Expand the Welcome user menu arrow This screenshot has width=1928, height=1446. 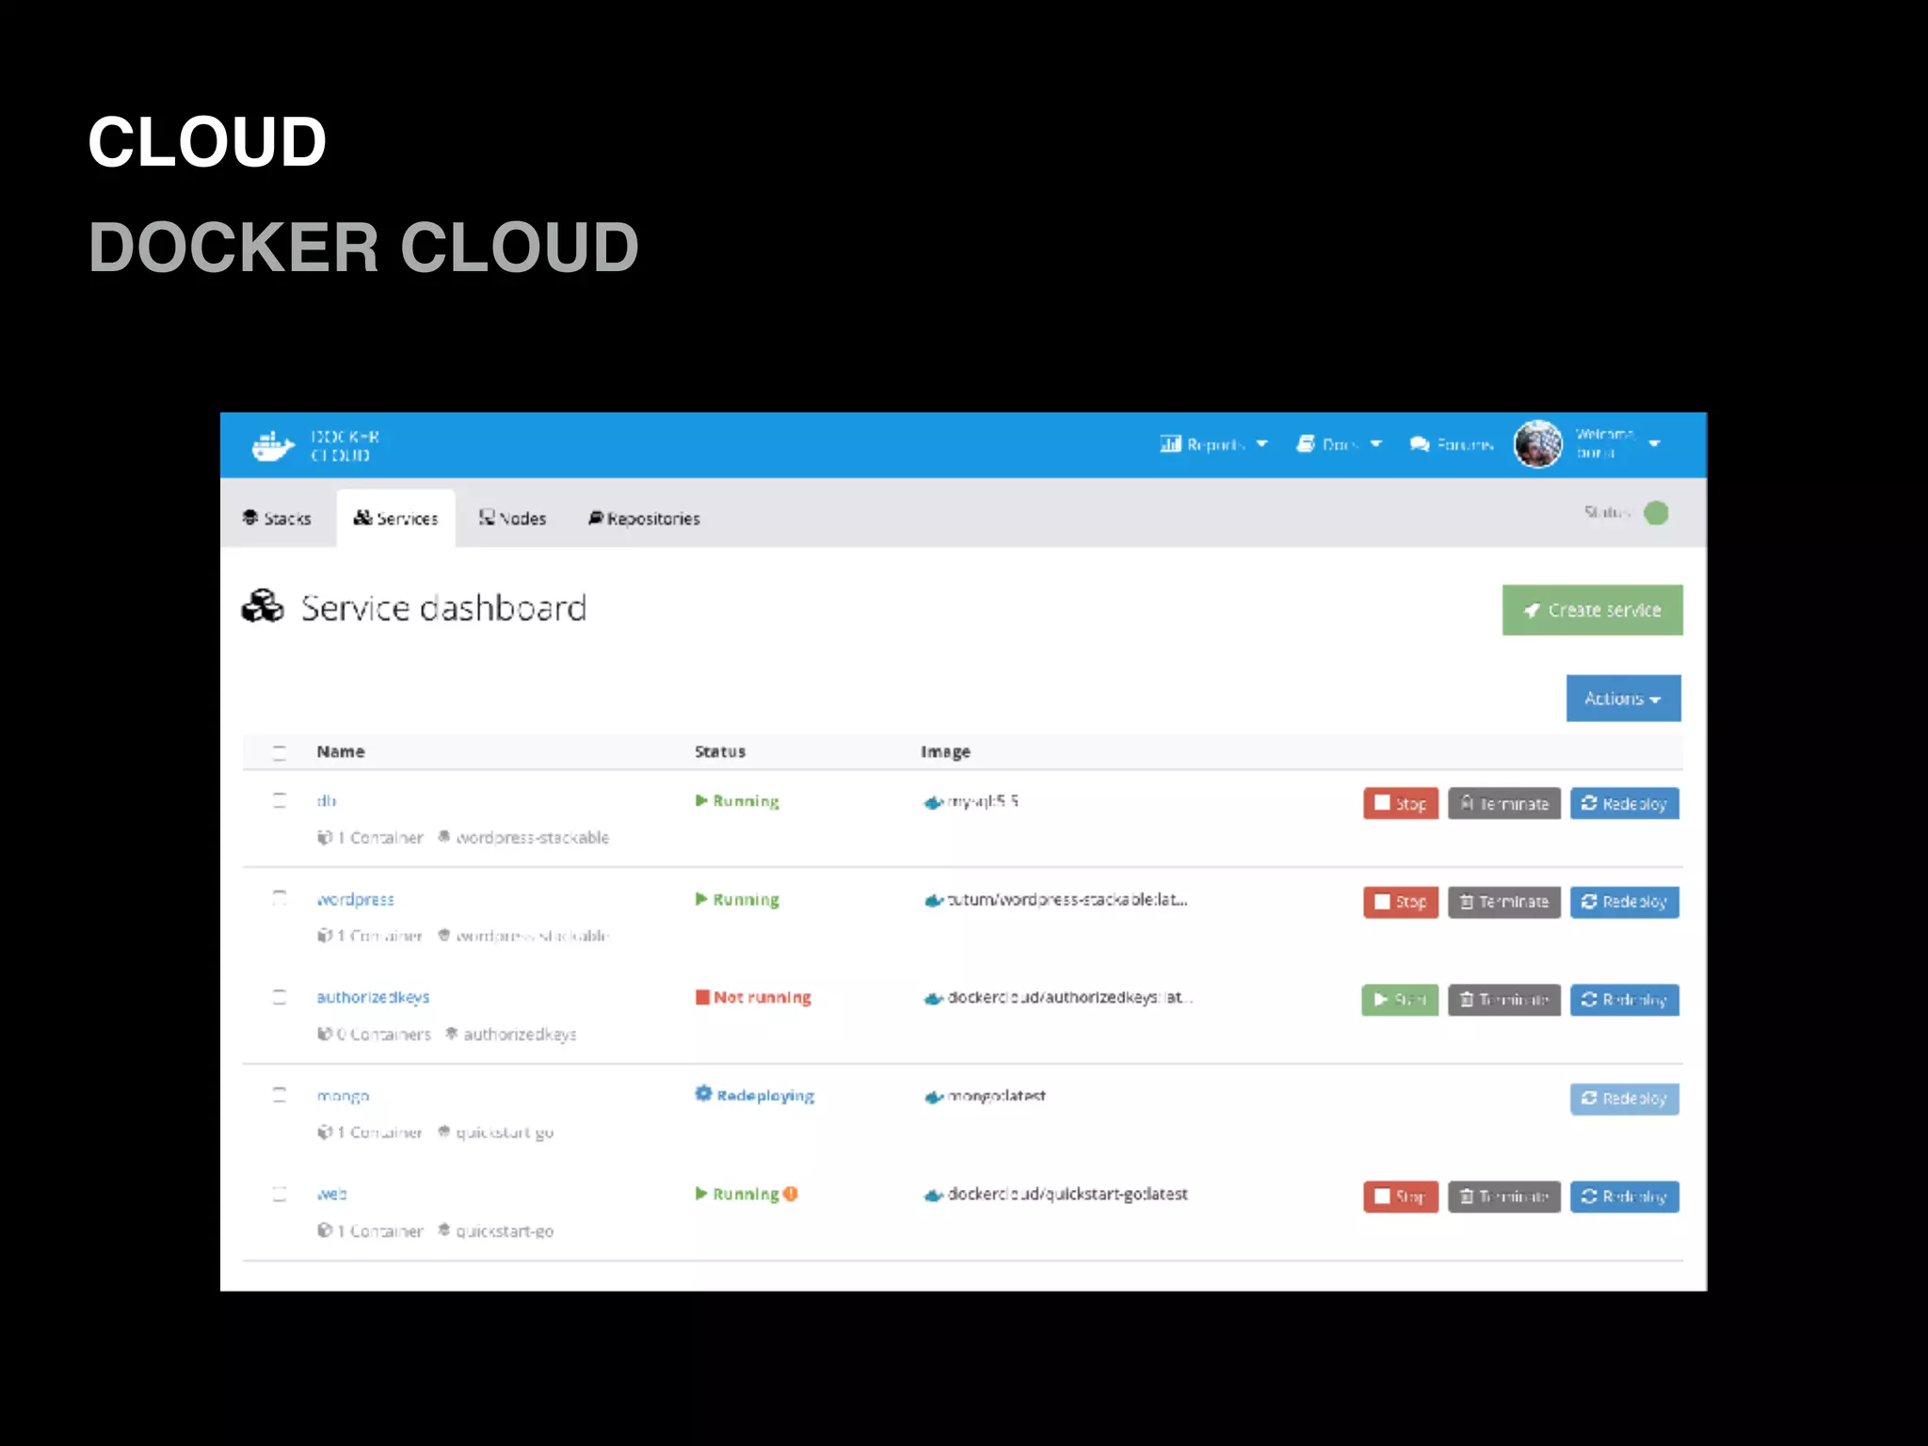pyautogui.click(x=1654, y=444)
